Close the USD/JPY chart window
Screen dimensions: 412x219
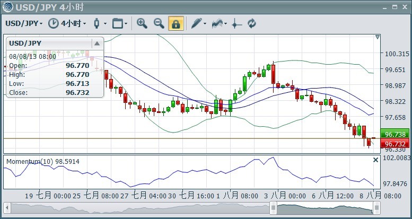point(405,7)
